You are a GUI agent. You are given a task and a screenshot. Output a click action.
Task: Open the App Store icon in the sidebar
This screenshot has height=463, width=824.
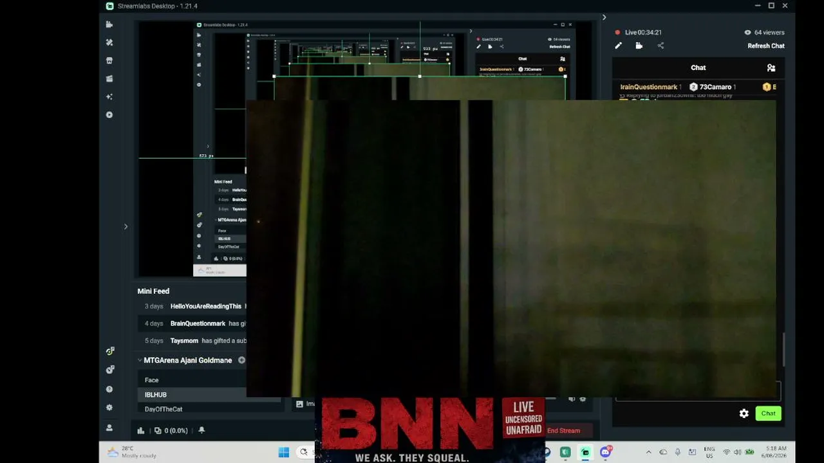click(x=109, y=60)
